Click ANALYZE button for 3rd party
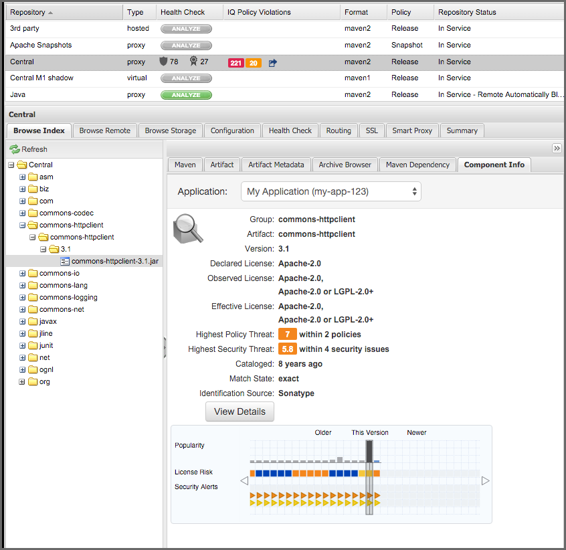 tap(186, 29)
